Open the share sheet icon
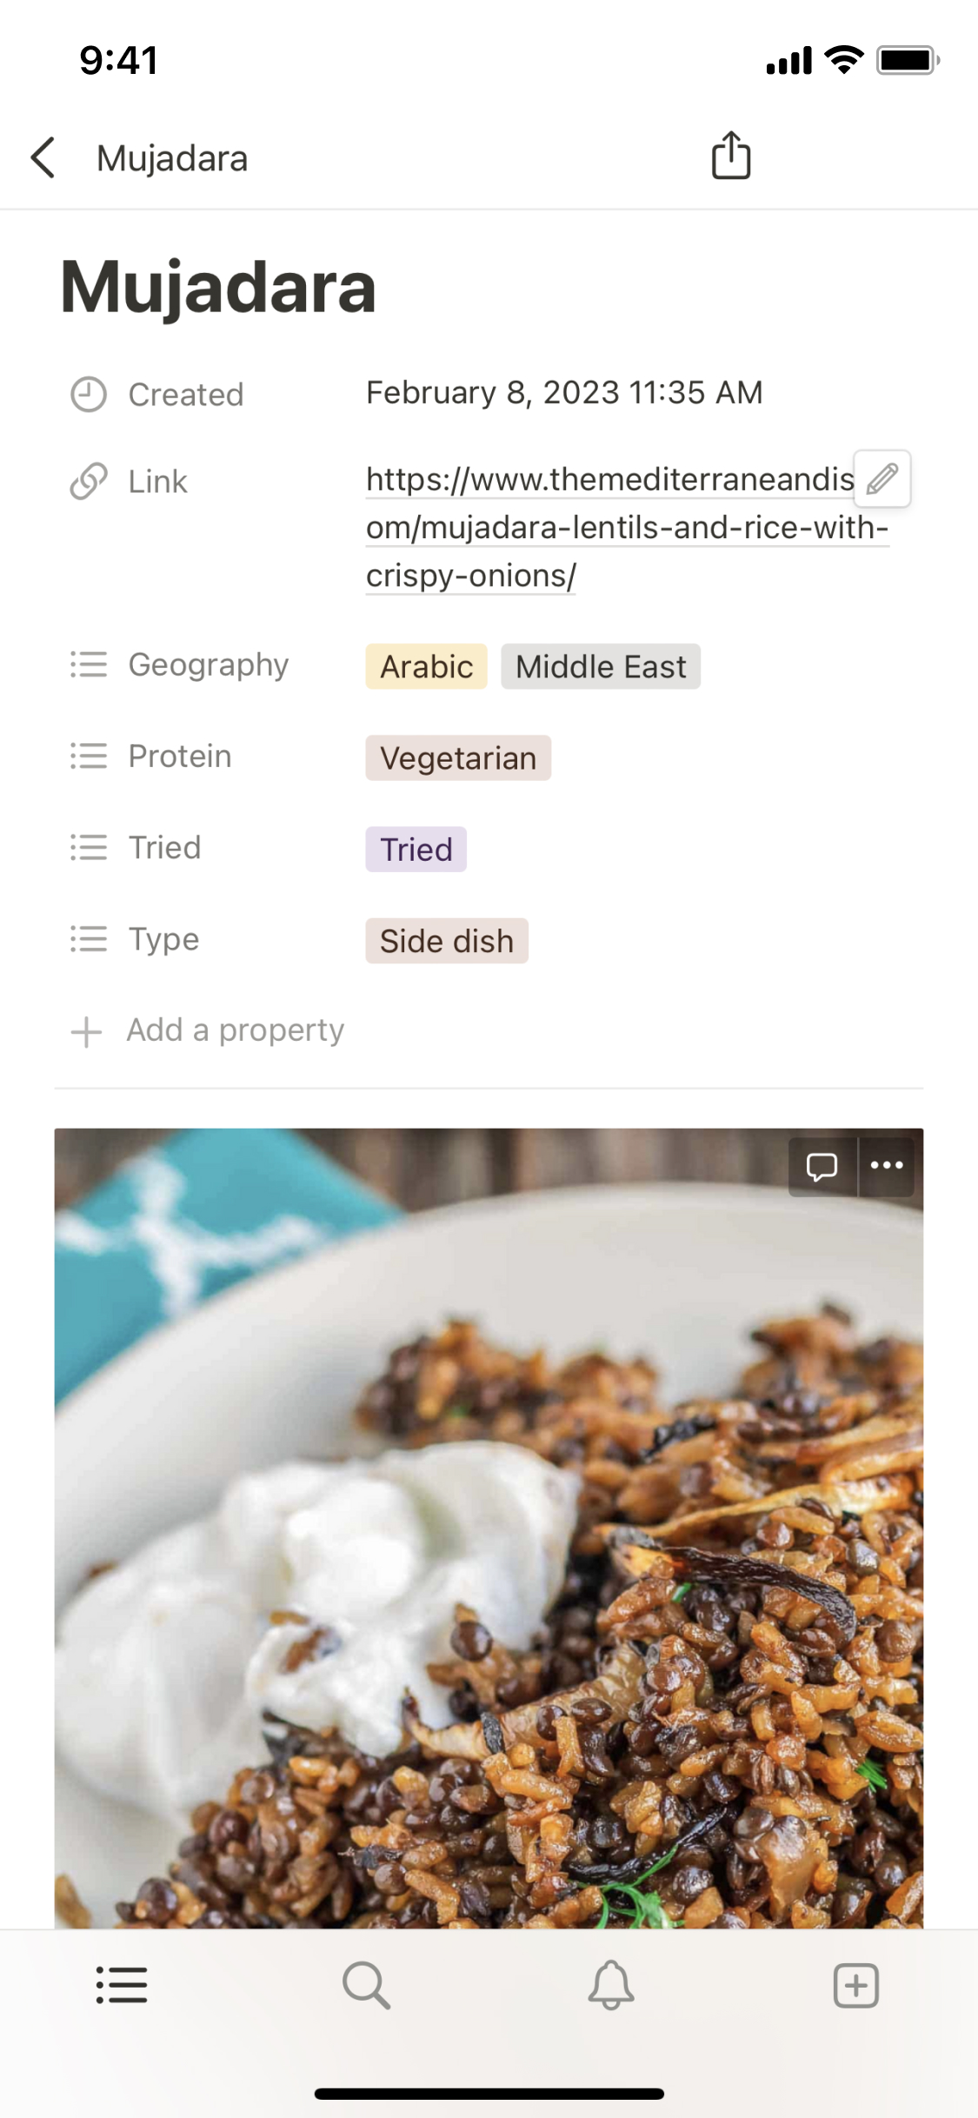 730,157
